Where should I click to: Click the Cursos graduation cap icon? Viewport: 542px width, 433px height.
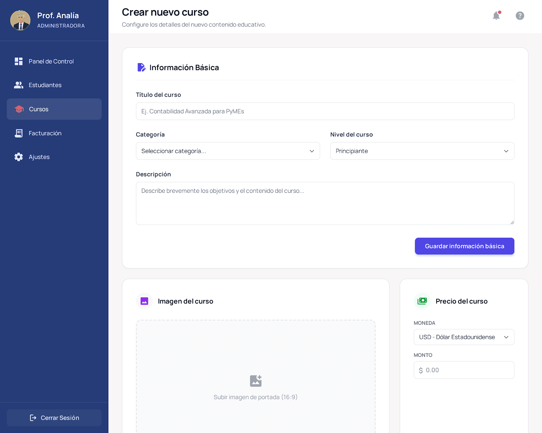(x=19, y=109)
